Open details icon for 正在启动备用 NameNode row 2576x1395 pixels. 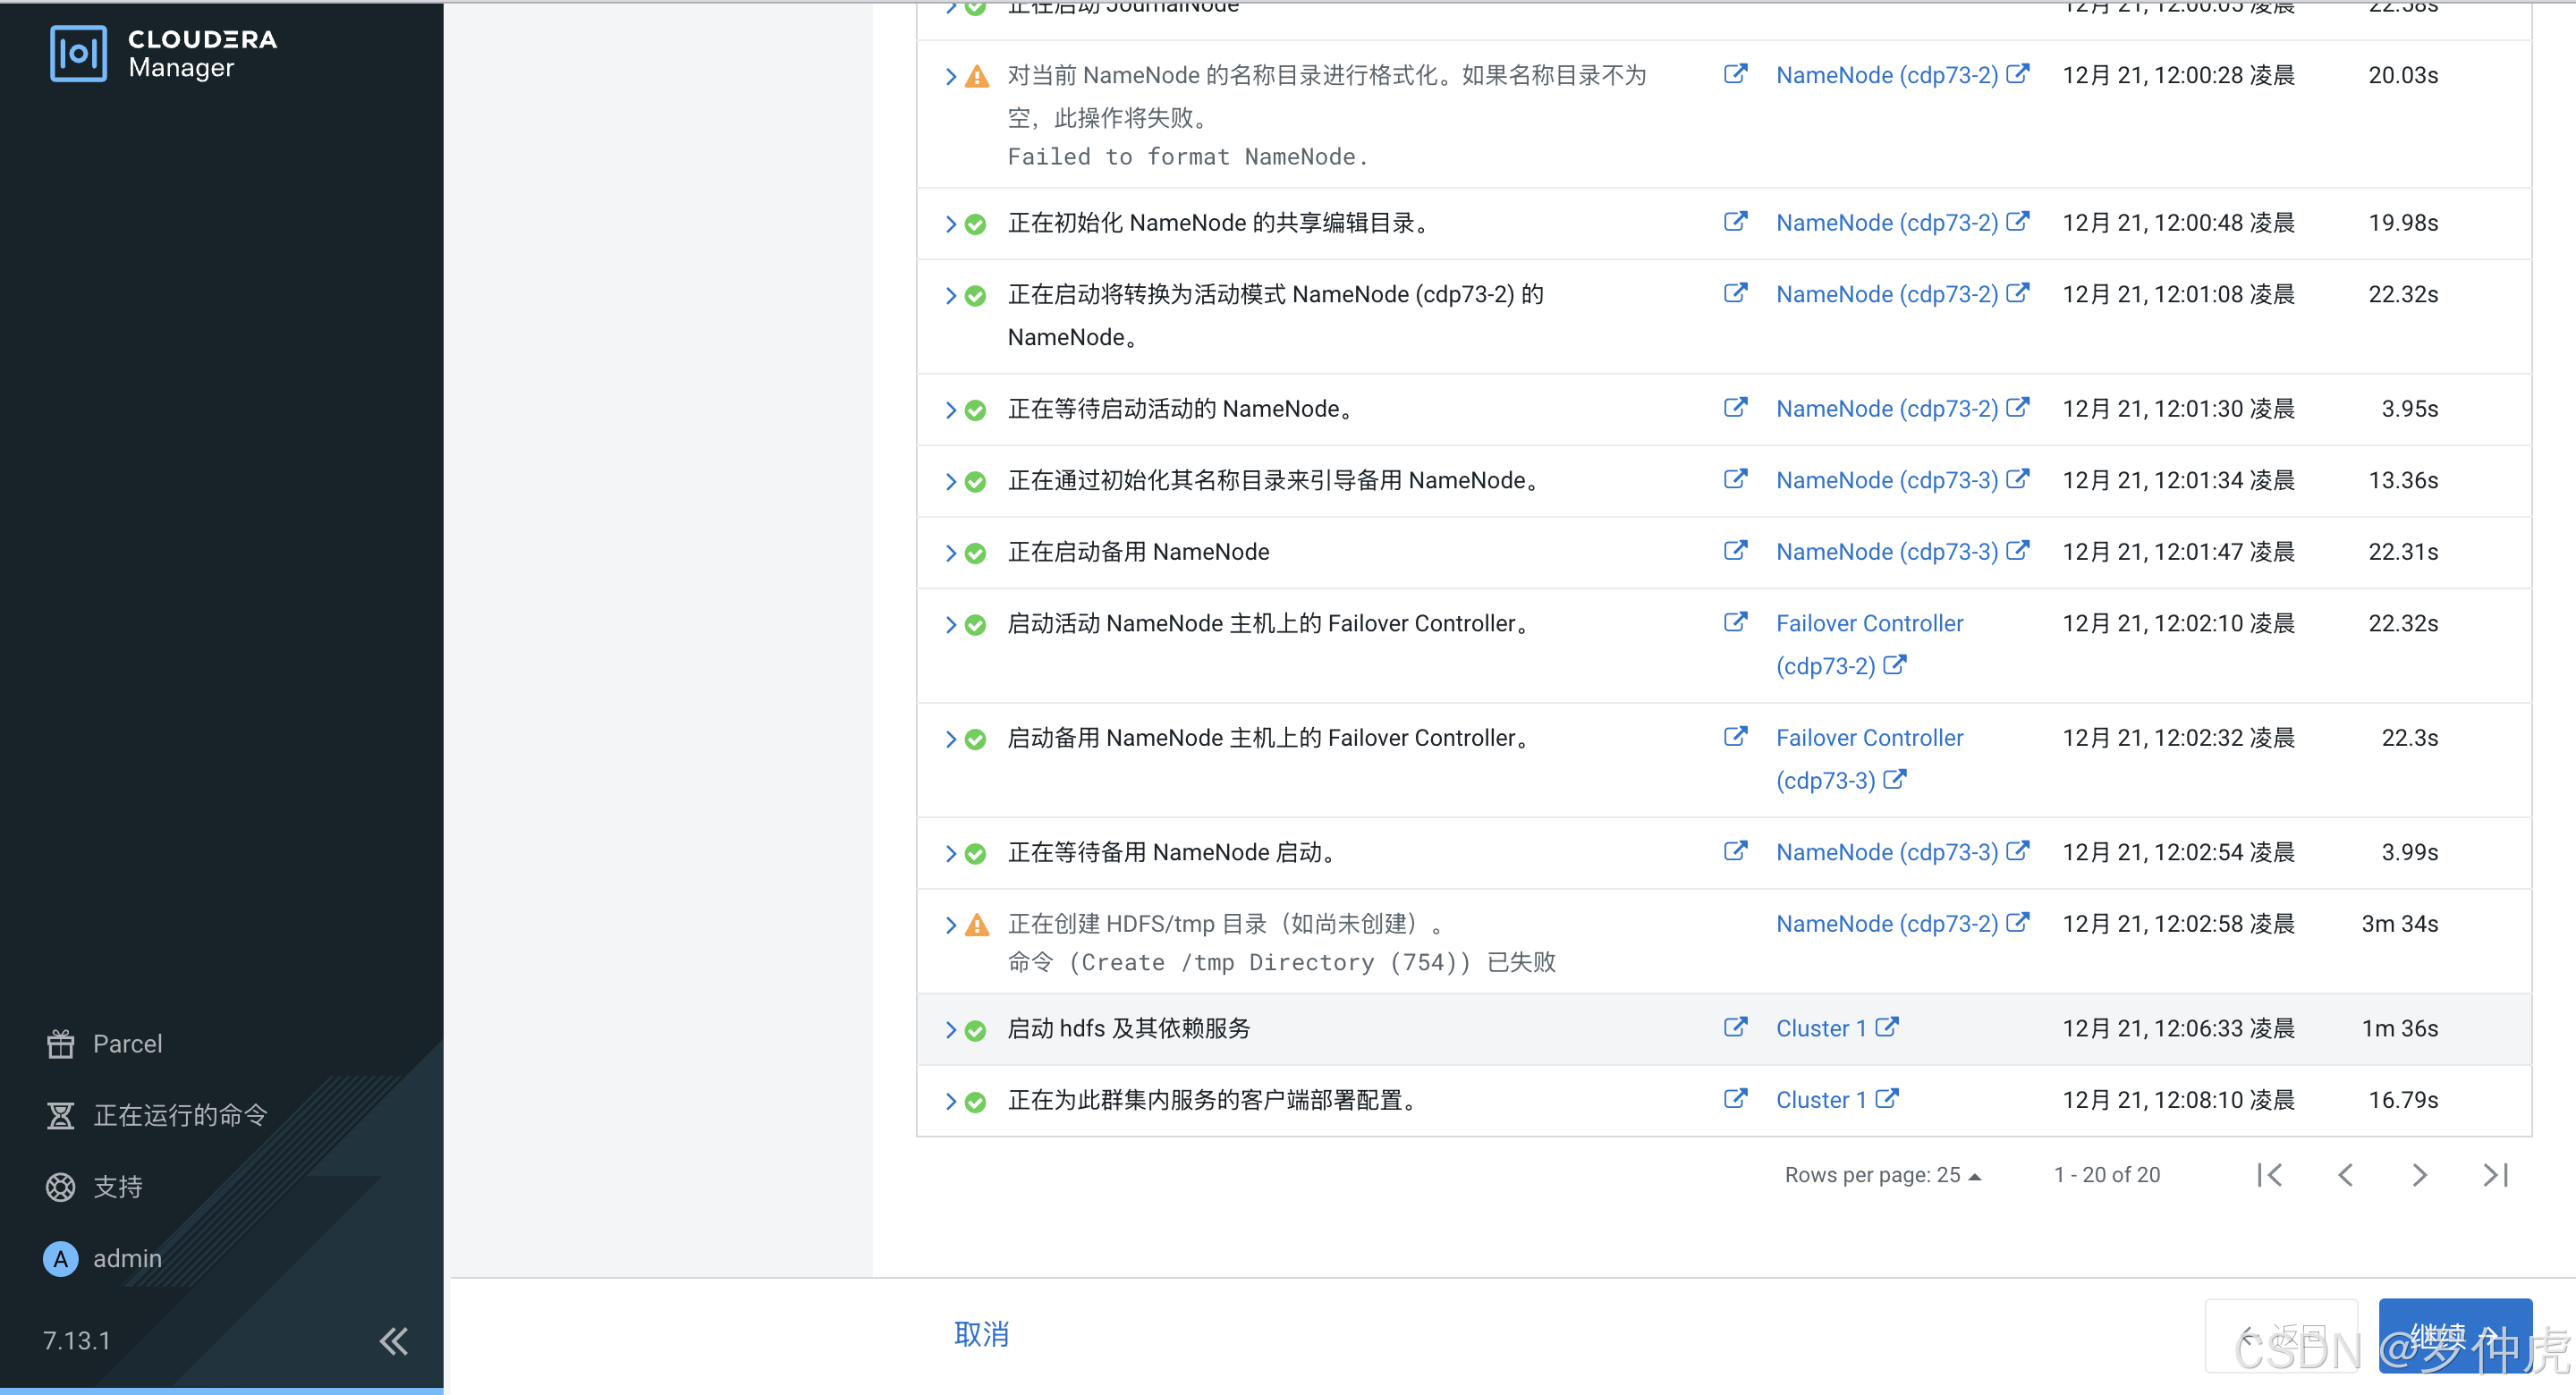pos(1735,551)
